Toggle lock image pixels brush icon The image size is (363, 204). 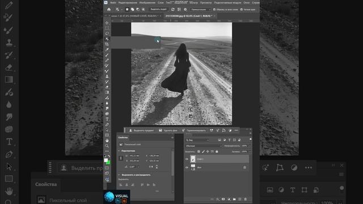click(x=203, y=152)
